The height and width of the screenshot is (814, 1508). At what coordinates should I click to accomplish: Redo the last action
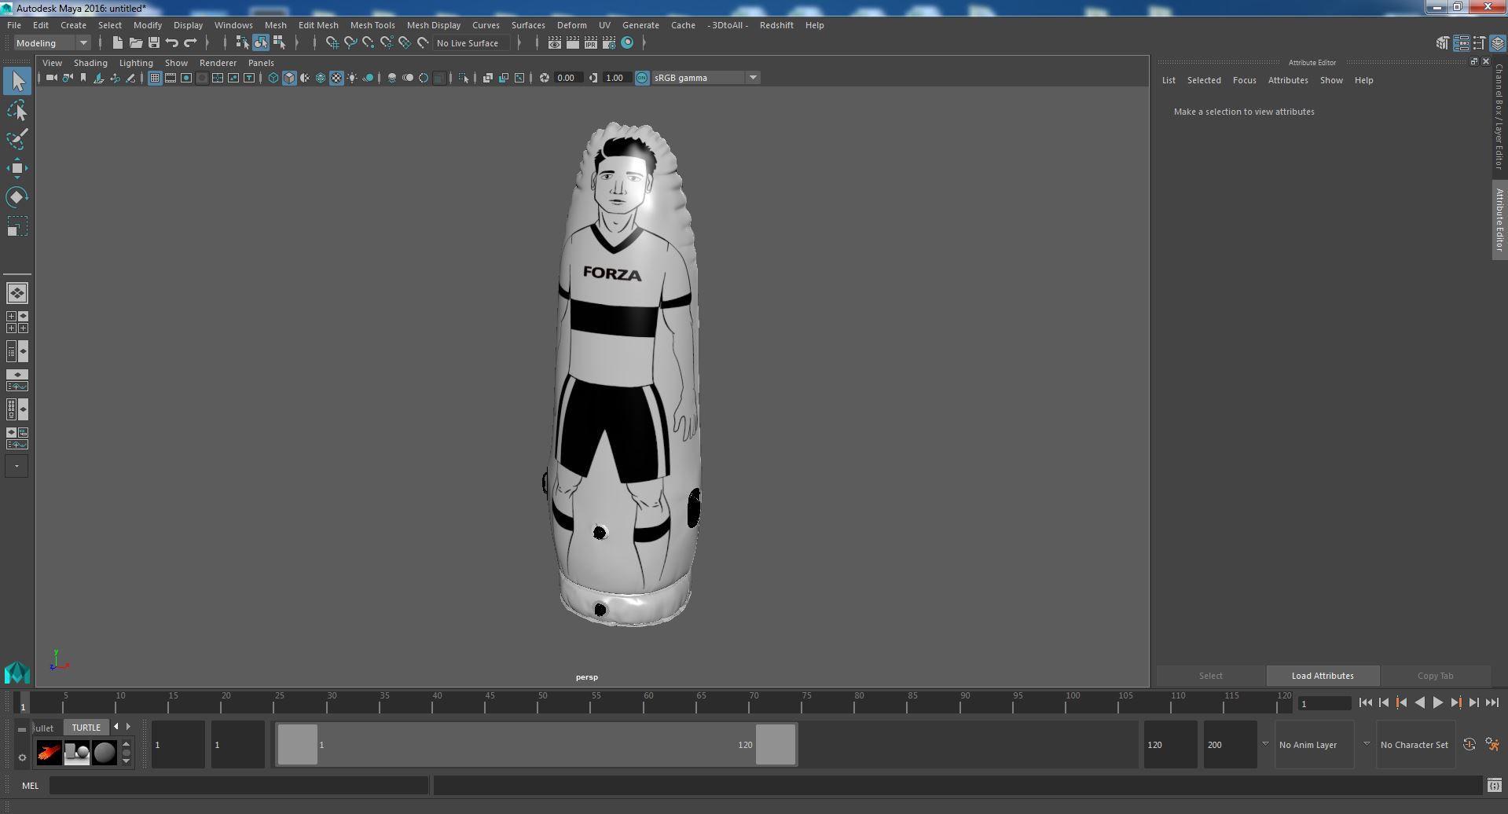pyautogui.click(x=190, y=42)
